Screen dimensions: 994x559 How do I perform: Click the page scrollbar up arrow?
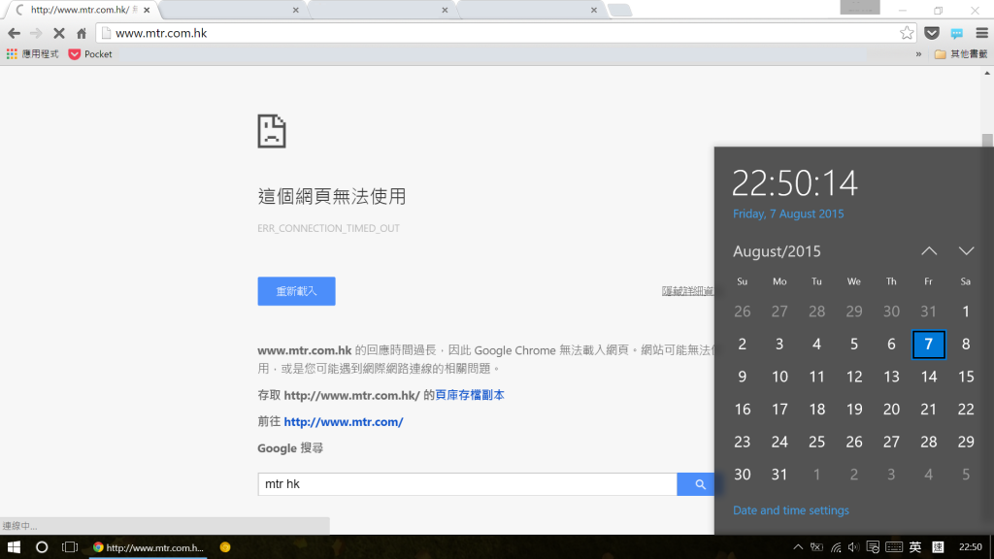pyautogui.click(x=987, y=73)
